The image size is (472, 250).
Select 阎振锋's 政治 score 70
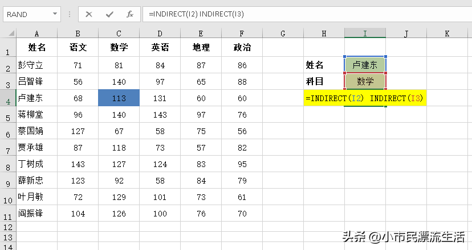click(242, 214)
